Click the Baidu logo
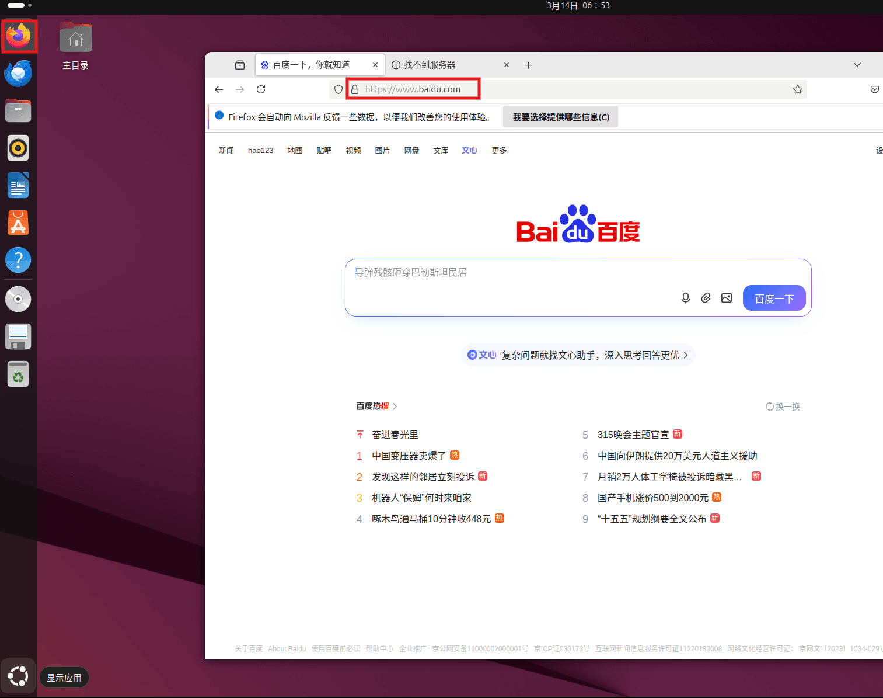 pos(578,224)
